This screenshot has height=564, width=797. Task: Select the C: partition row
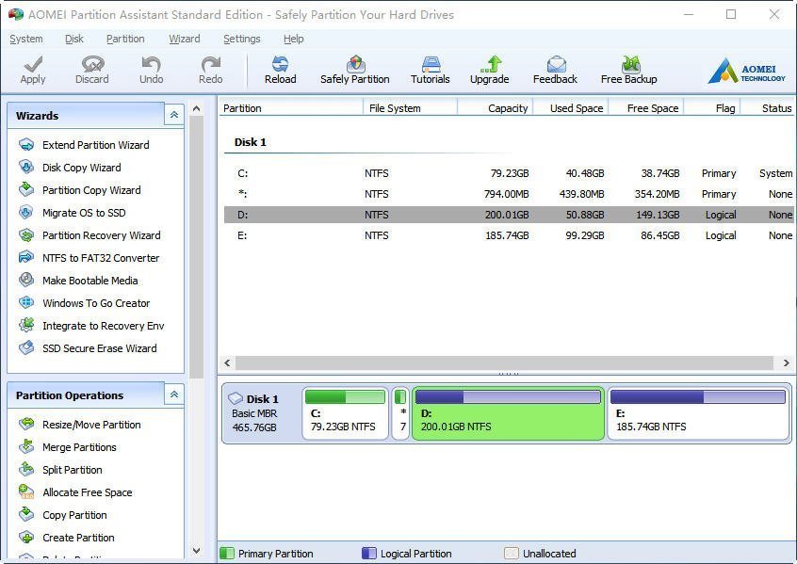tap(509, 173)
